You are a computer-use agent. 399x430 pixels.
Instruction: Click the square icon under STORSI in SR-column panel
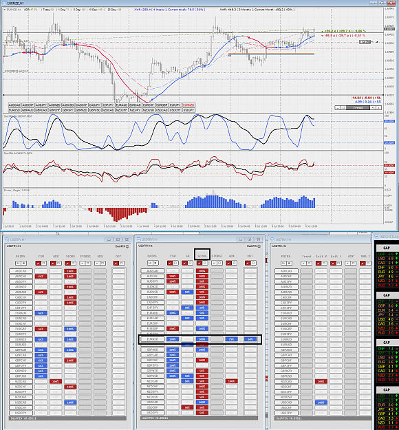220,263
